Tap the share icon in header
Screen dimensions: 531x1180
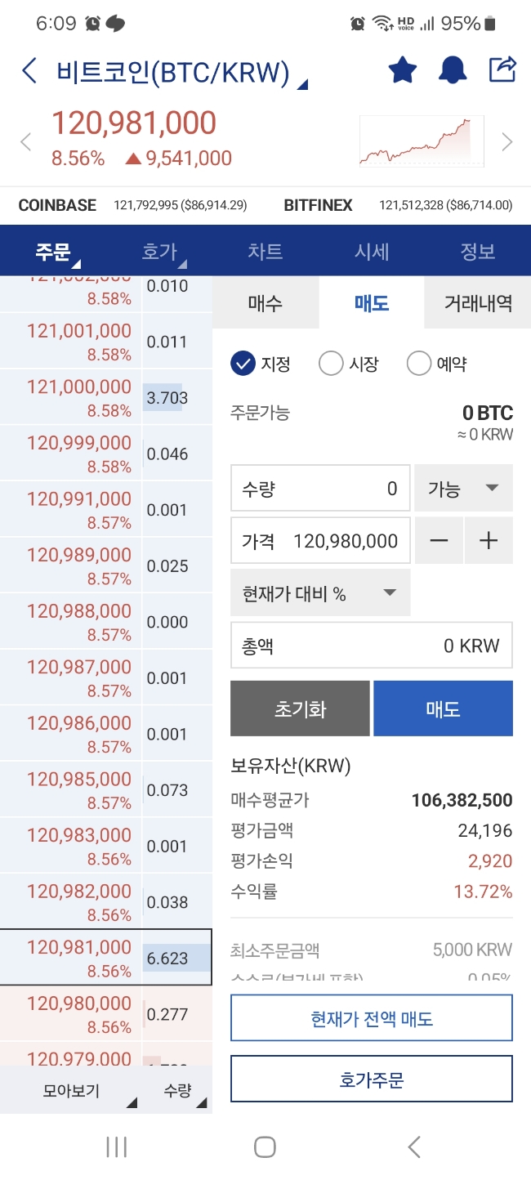(x=502, y=69)
